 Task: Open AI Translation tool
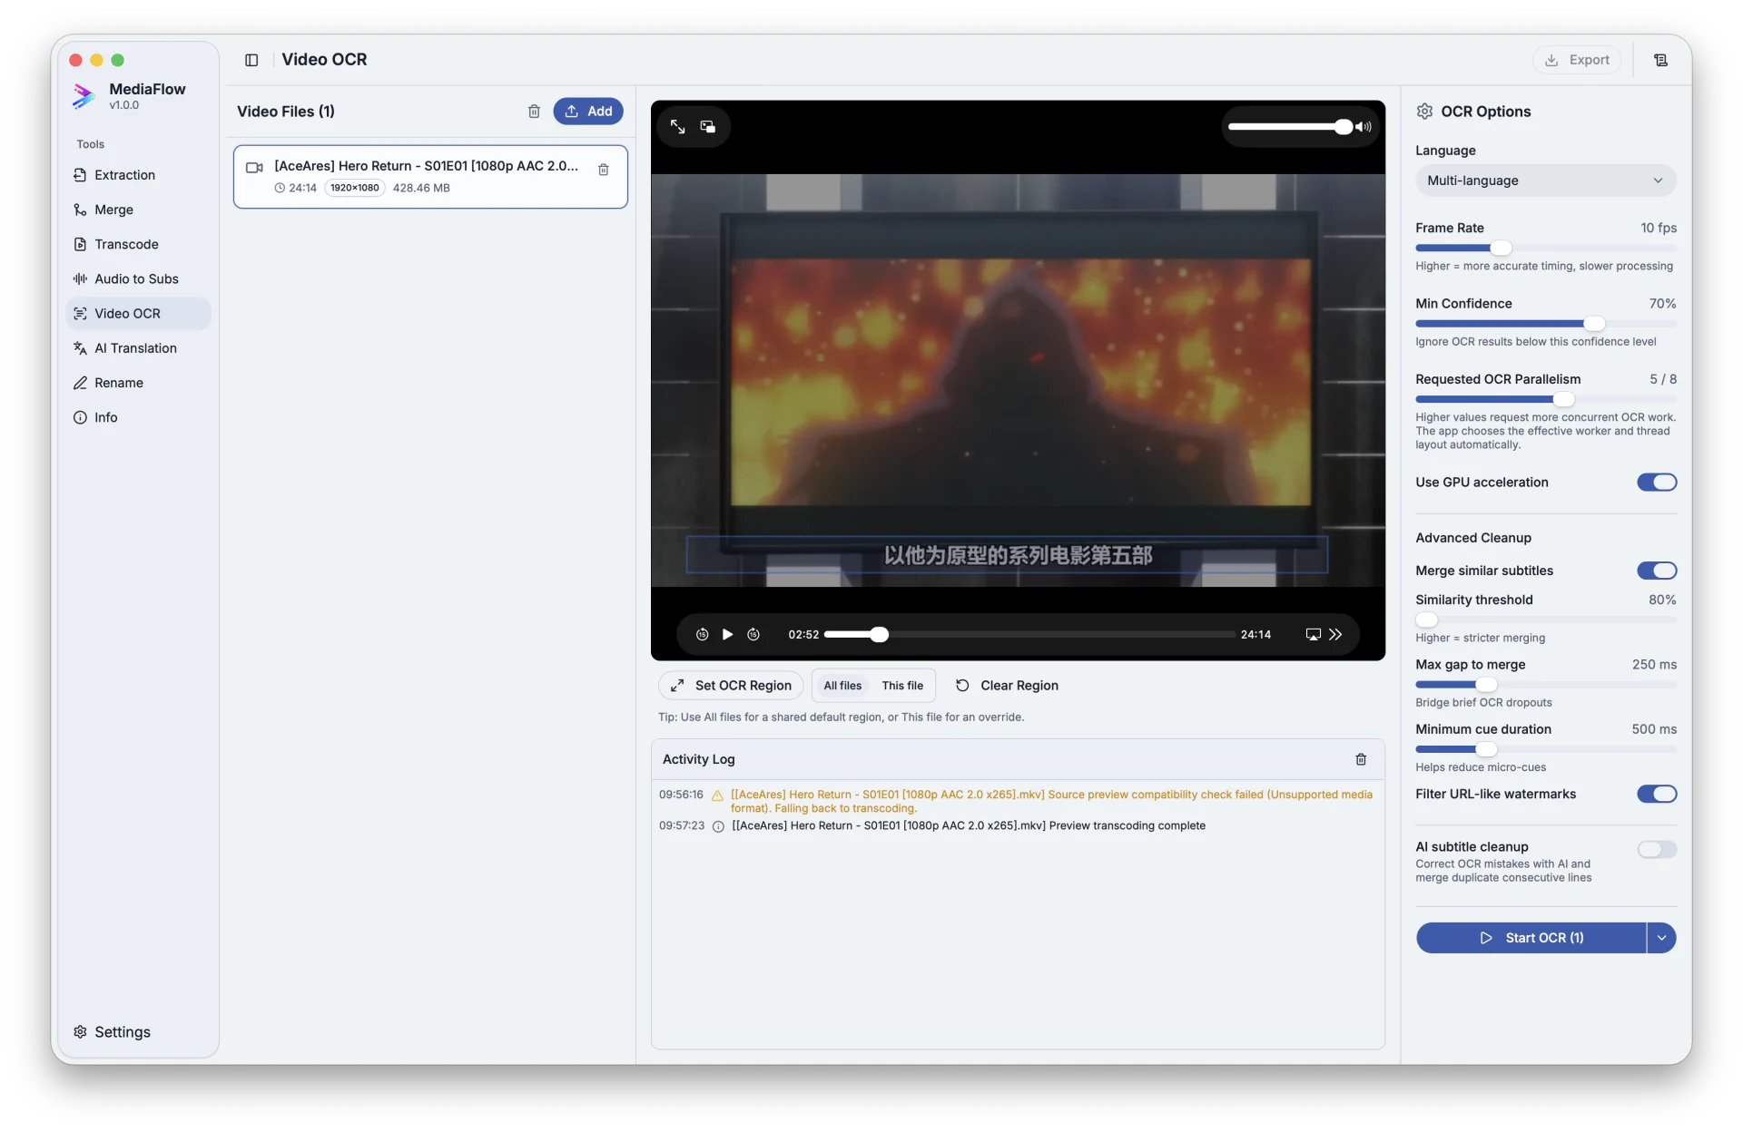point(138,348)
